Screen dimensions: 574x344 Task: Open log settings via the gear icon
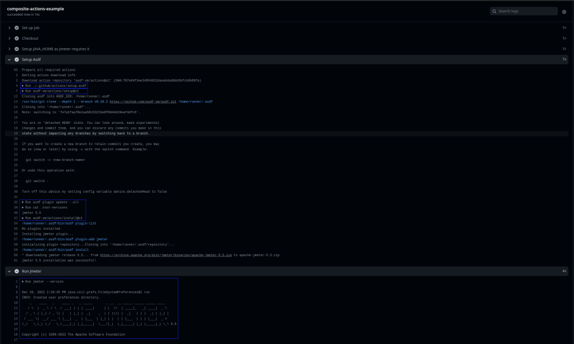pos(563,11)
